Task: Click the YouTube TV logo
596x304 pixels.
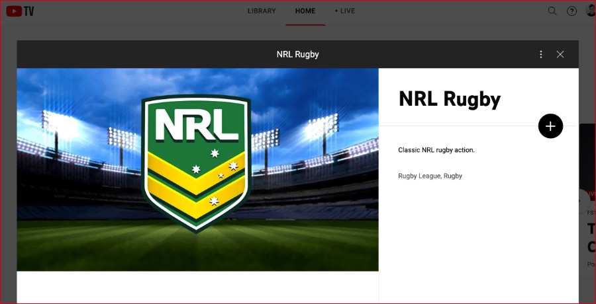Action: click(x=20, y=11)
